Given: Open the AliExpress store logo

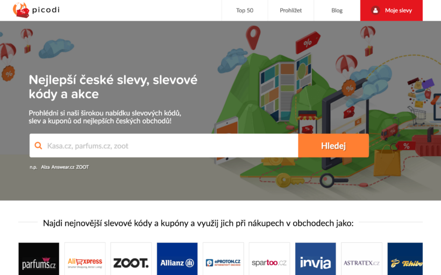Looking at the screenshot, I should (x=85, y=259).
